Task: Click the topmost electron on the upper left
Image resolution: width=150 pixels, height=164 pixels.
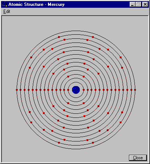Action: pos(59,37)
